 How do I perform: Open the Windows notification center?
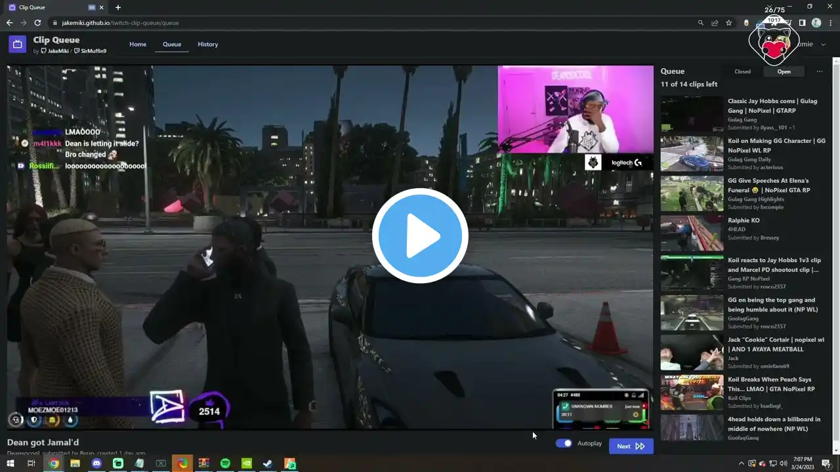coord(826,463)
